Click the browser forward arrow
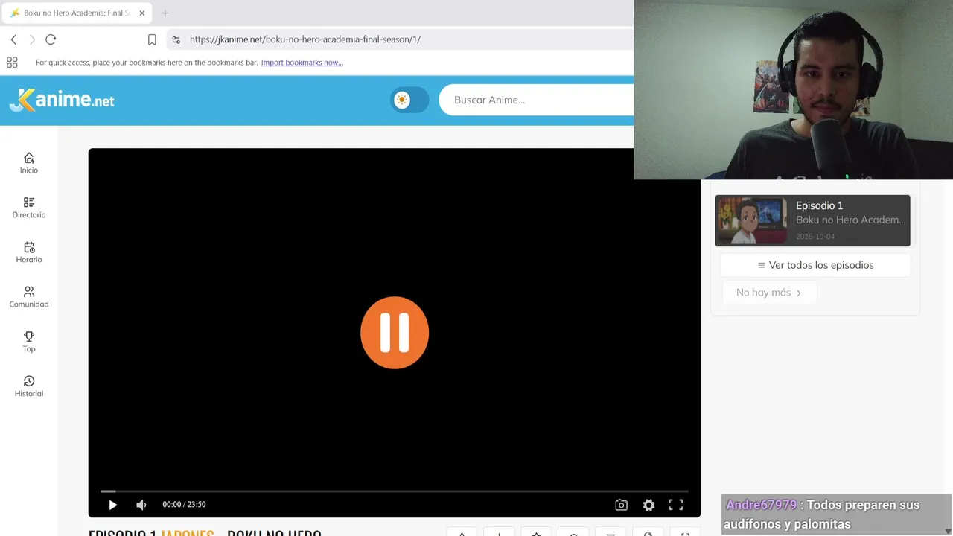This screenshot has width=953, height=536. click(32, 39)
